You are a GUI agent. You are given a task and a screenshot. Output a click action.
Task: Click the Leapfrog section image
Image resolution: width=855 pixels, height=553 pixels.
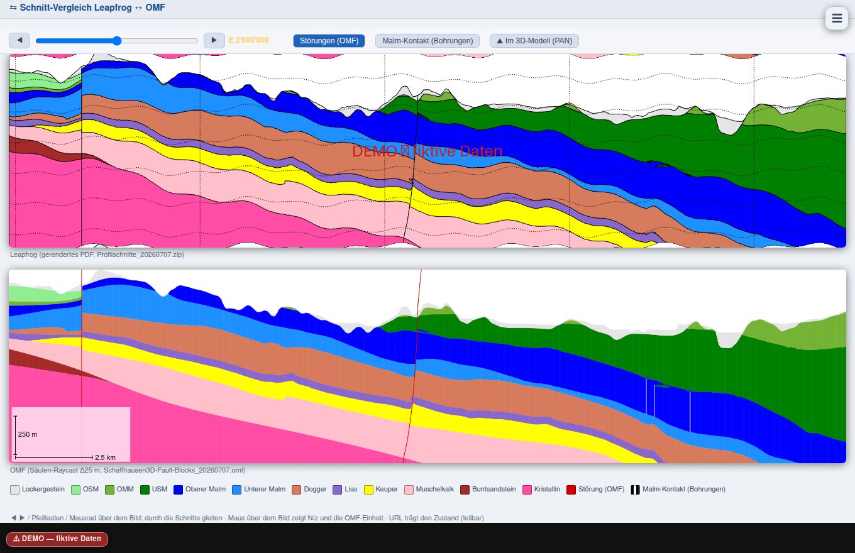(x=427, y=151)
